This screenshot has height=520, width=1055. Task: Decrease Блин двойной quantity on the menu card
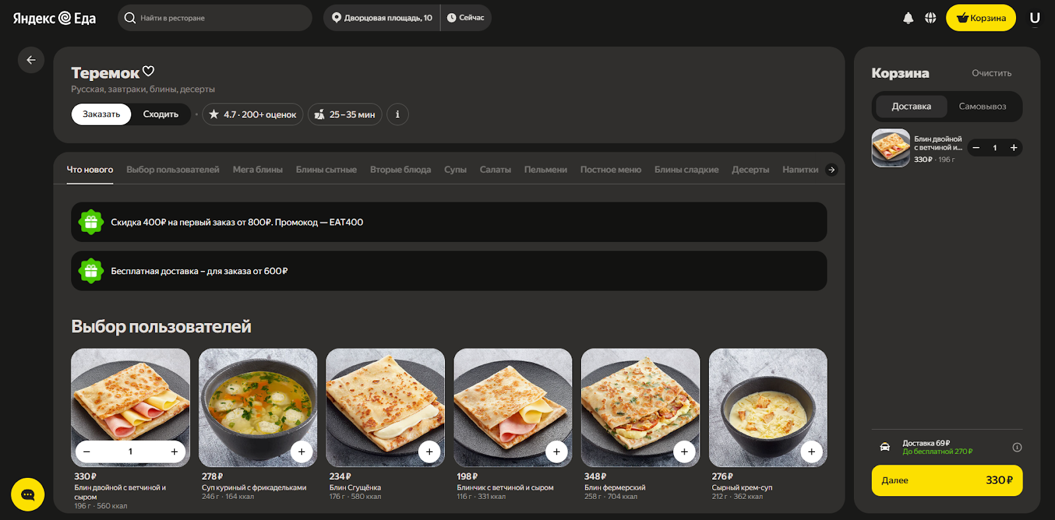(x=87, y=451)
